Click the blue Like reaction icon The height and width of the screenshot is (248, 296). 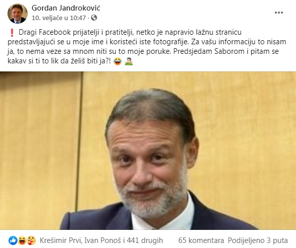coord(13,240)
